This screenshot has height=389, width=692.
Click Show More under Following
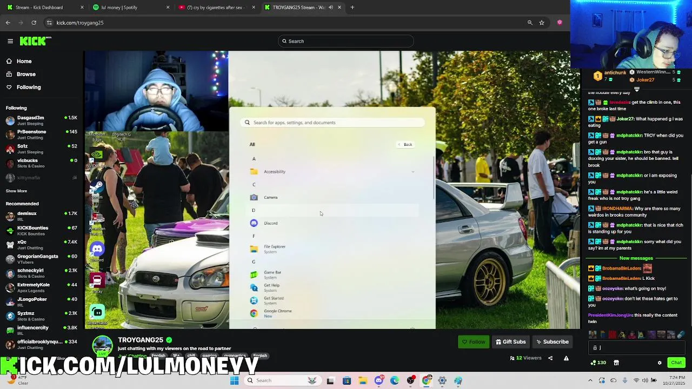(x=16, y=191)
